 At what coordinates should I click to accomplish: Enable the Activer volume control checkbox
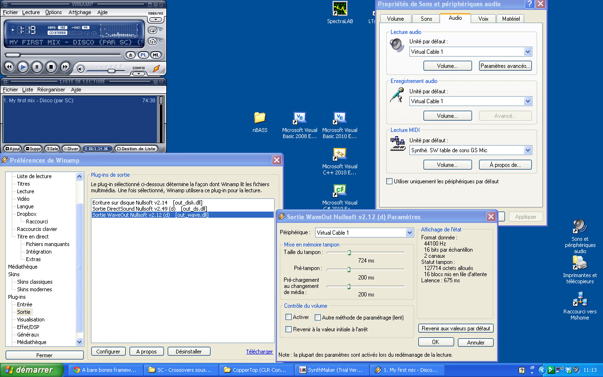tap(289, 317)
